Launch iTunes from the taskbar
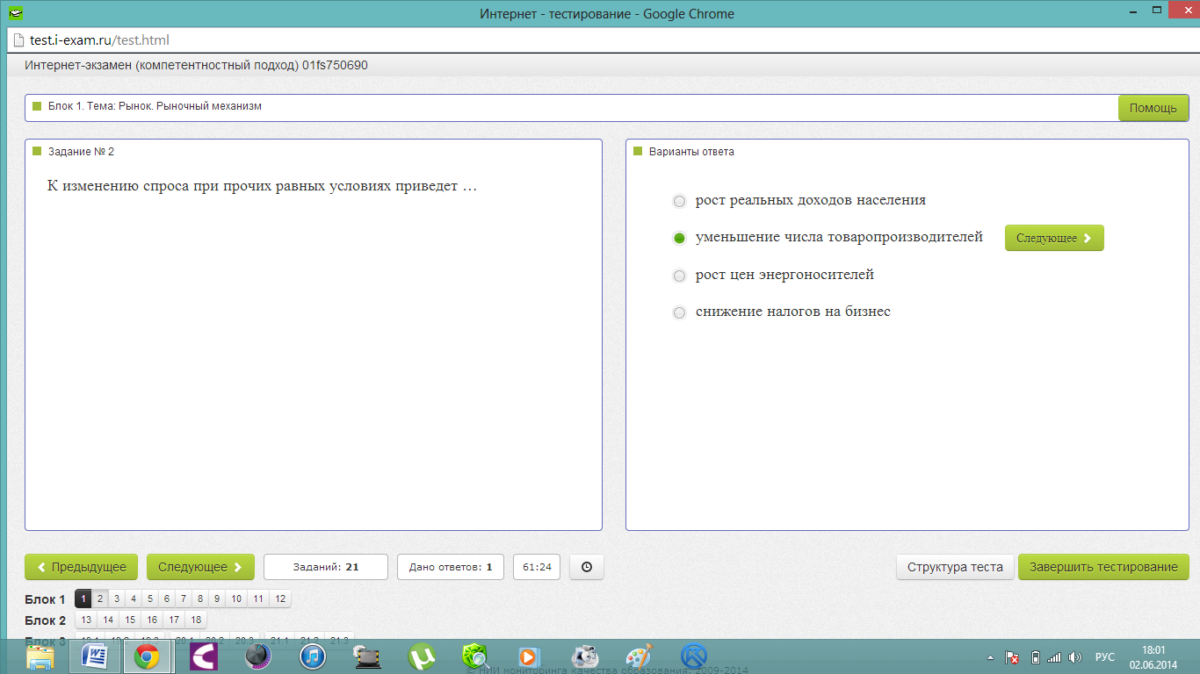The height and width of the screenshot is (674, 1200). pos(313,656)
